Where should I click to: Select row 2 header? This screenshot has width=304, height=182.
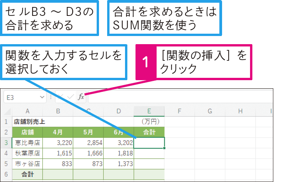[6, 132]
